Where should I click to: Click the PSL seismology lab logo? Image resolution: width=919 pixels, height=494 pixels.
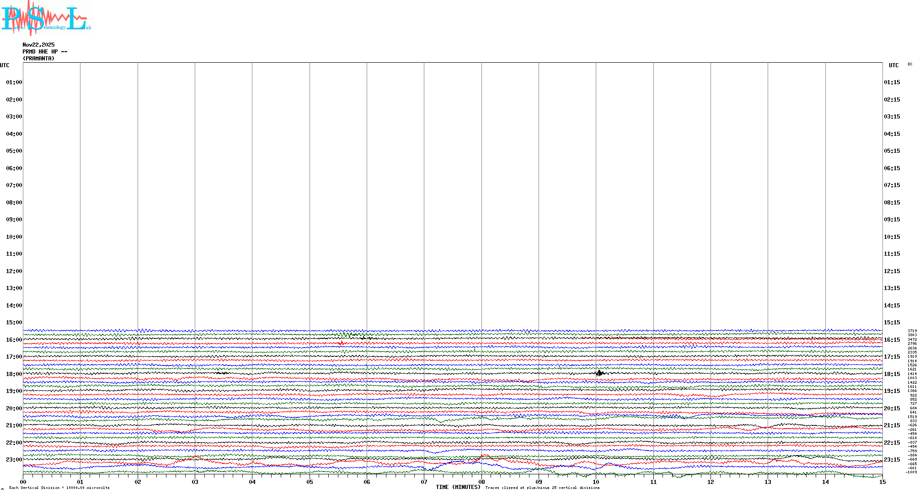(46, 18)
